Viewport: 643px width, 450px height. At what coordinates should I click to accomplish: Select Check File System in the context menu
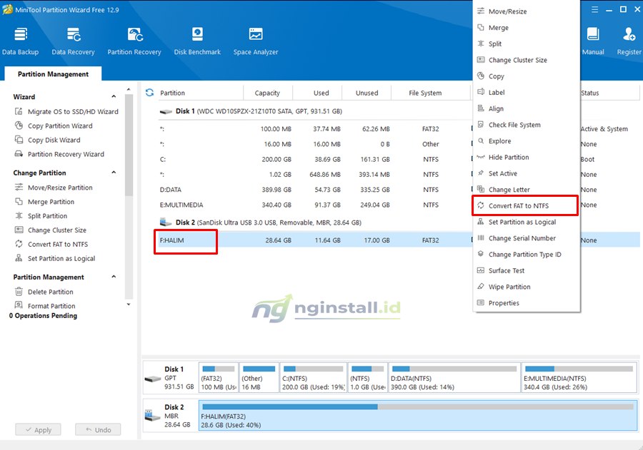coord(526,125)
